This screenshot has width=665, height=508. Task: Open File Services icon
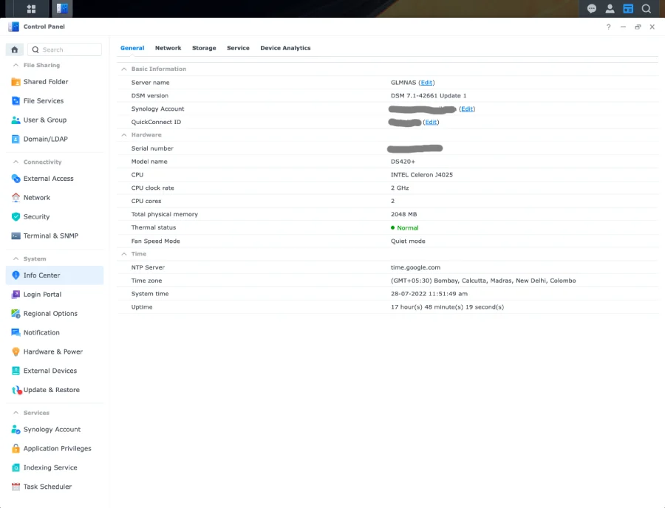point(16,101)
